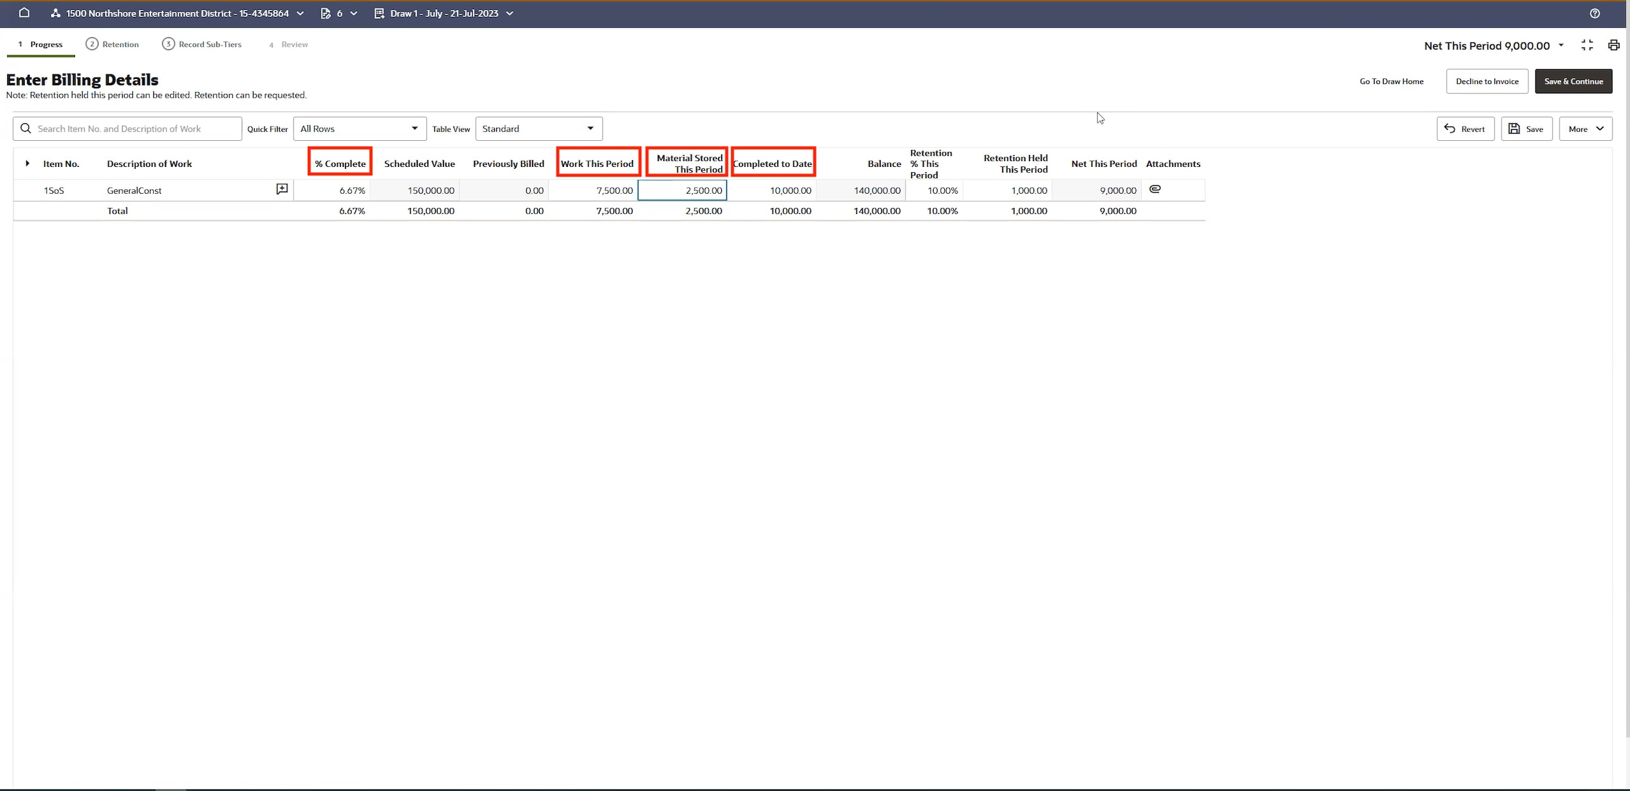Click the add comment icon on GeneralConst
This screenshot has height=791, width=1630.
click(x=282, y=189)
